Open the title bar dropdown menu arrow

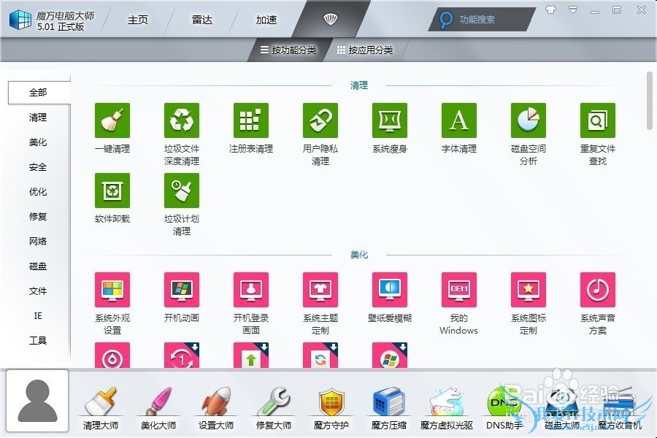(x=573, y=9)
